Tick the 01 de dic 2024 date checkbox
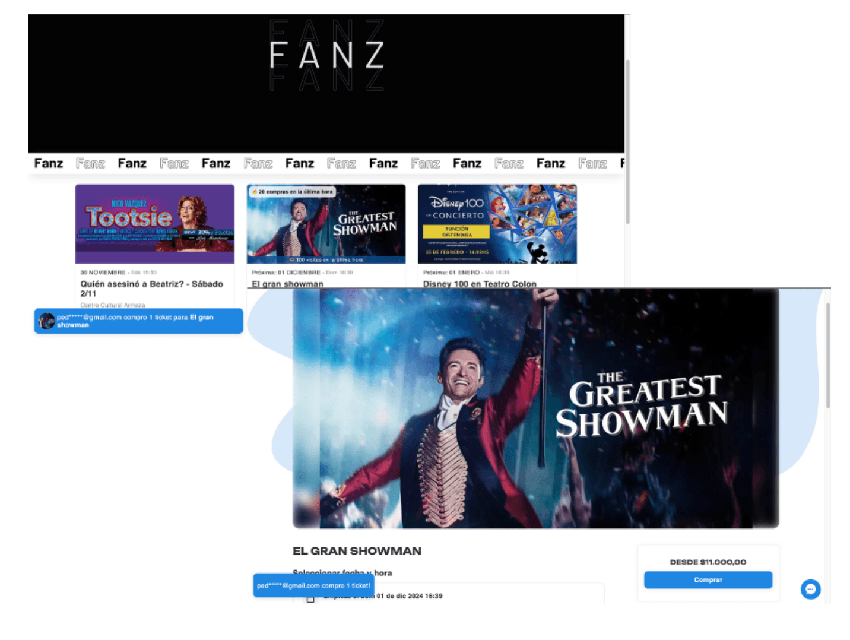The height and width of the screenshot is (640, 850). coord(310,598)
